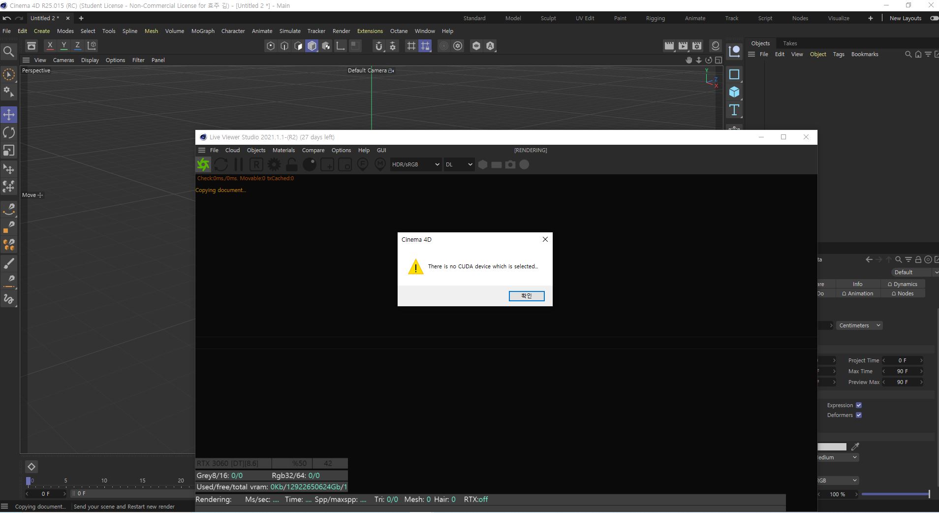Open Edit Render Settings clapper-gear icon
Screen dimensions: 939x513
[697, 46]
